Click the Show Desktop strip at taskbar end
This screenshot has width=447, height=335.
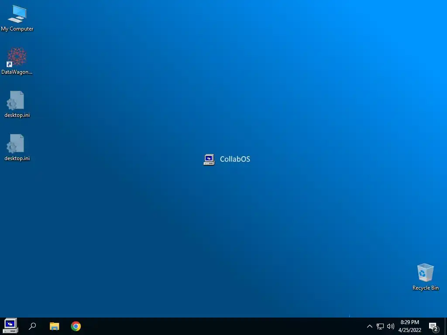coord(446,326)
